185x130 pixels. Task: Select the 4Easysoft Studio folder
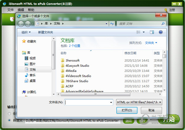tap(75, 65)
